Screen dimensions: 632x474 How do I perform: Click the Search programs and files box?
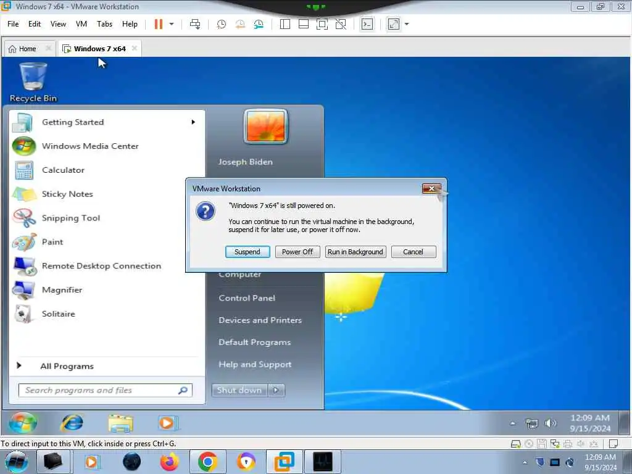tap(105, 390)
